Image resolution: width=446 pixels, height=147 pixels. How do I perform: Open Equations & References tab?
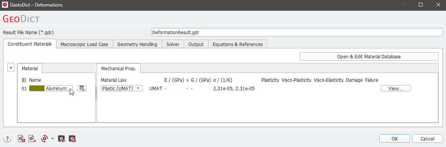click(237, 45)
